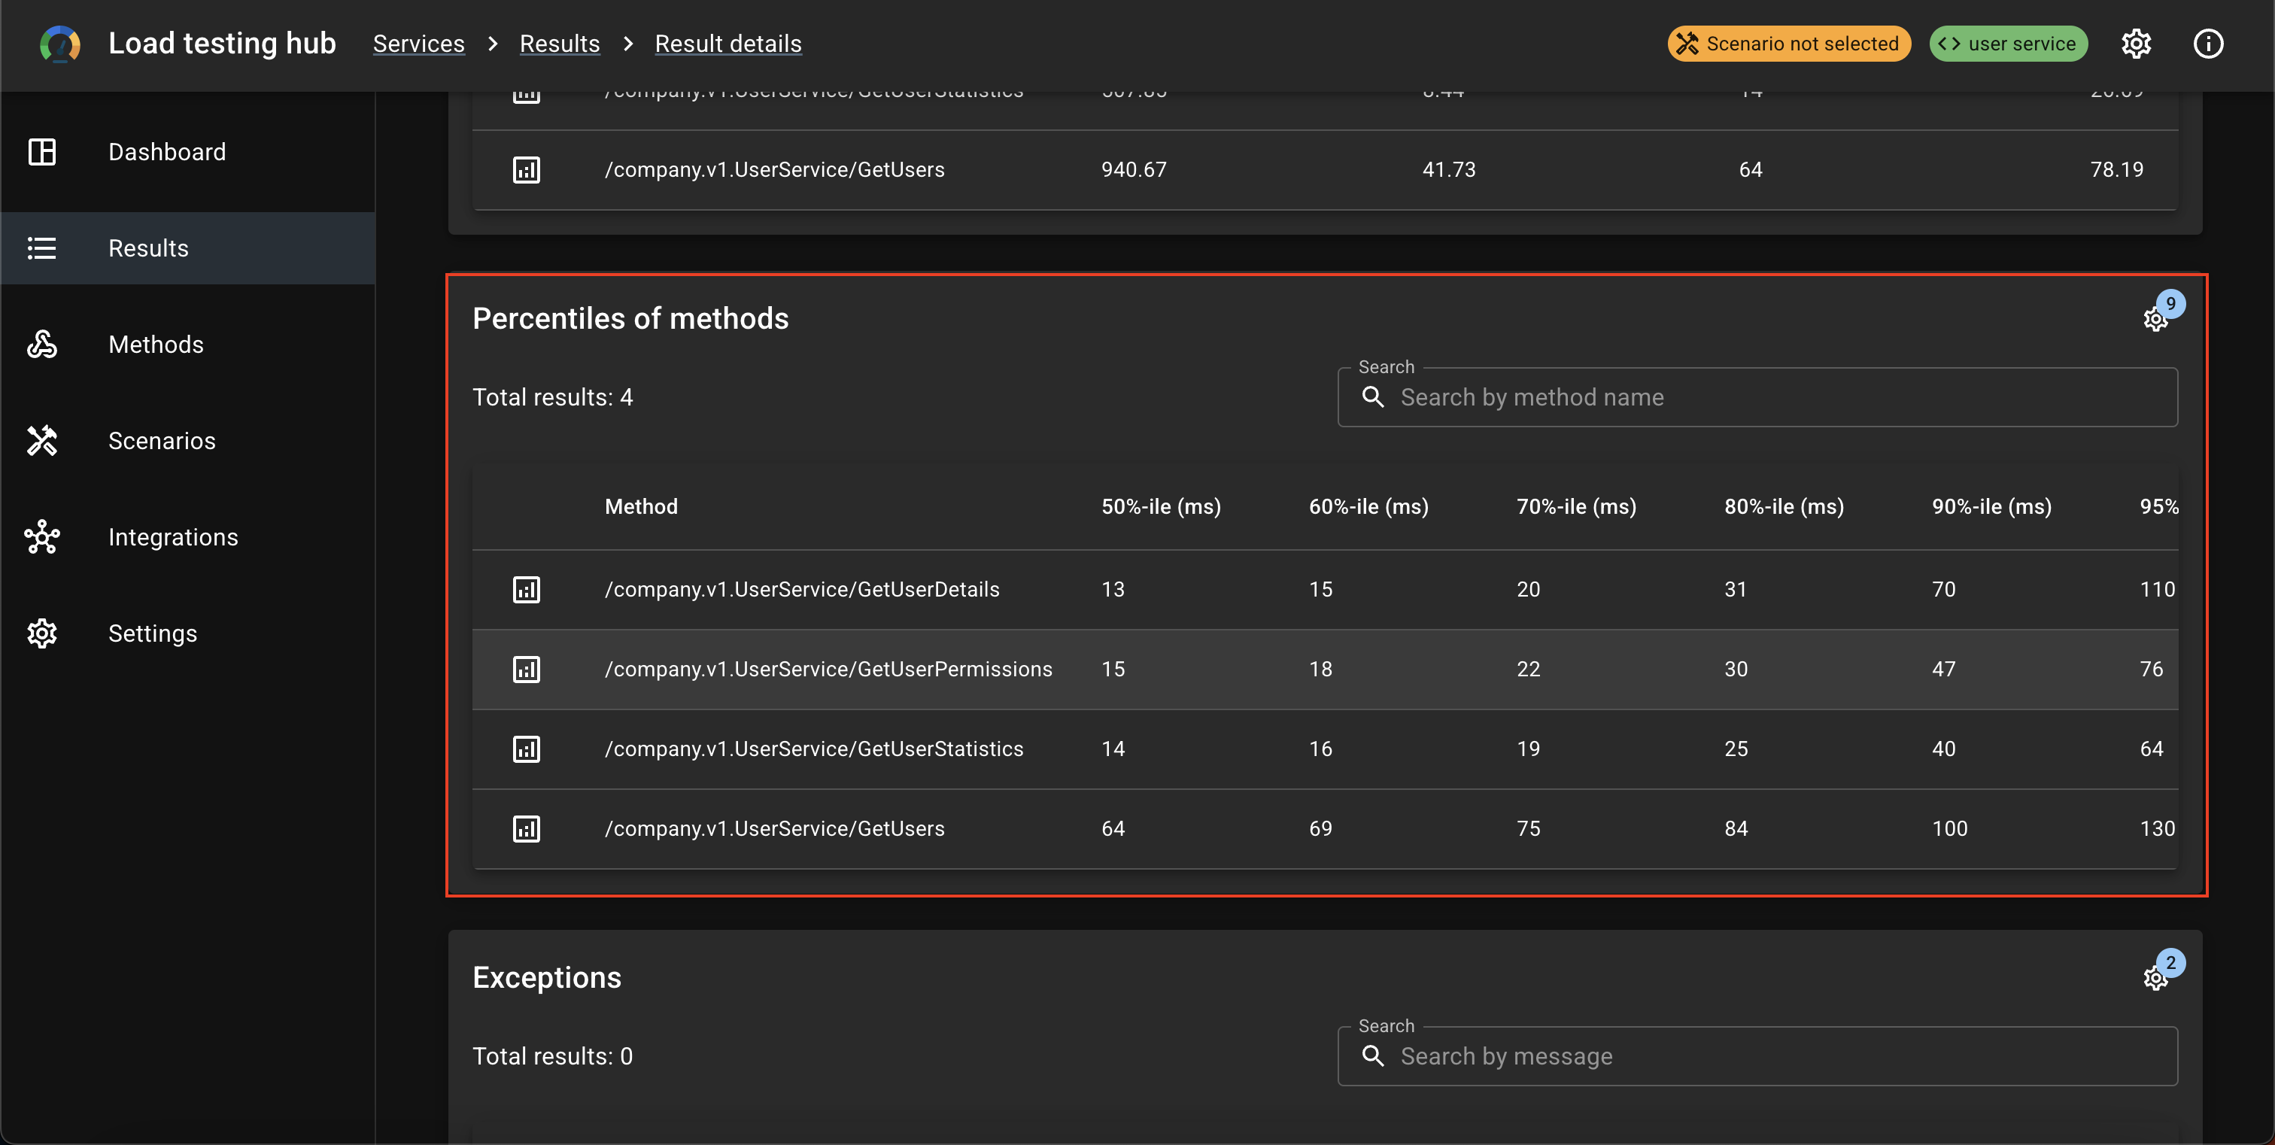Go to Methods in the sidebar
The width and height of the screenshot is (2275, 1145).
(188, 345)
